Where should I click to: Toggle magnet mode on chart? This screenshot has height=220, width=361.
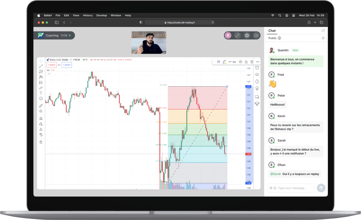41,119
